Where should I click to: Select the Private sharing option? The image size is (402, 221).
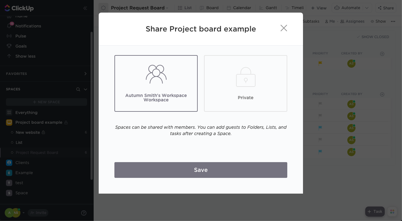[245, 83]
